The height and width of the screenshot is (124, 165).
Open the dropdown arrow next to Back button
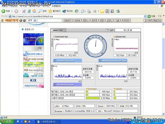12,11
